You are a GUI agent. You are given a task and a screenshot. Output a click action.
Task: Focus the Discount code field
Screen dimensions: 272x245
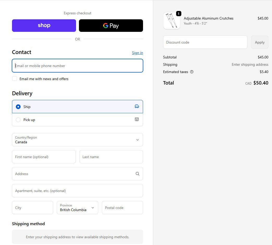pyautogui.click(x=205, y=42)
